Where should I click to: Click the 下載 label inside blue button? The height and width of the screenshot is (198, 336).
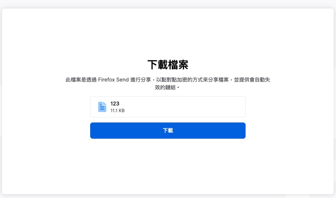[168, 131]
